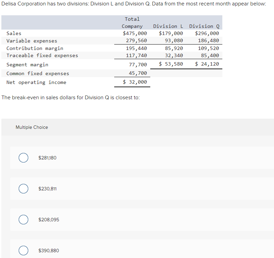The width and height of the screenshot is (274, 258).
Task: Click the Delisa Corporation intro sentence
Action: [134, 4]
